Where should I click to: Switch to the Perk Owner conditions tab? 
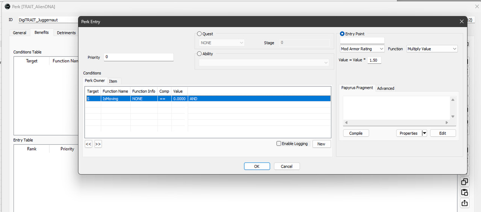pos(95,81)
